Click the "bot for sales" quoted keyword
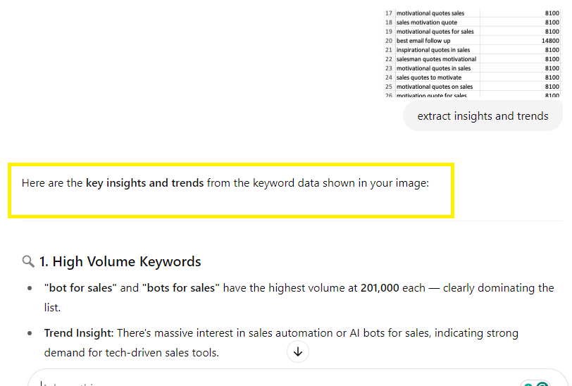The height and width of the screenshot is (386, 572). (x=80, y=288)
